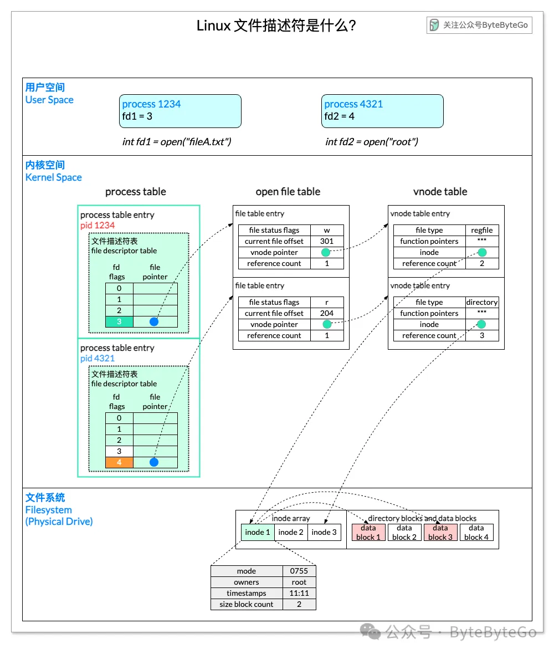Click green inode dot in directory vnode entry
The image size is (554, 654).
[481, 324]
